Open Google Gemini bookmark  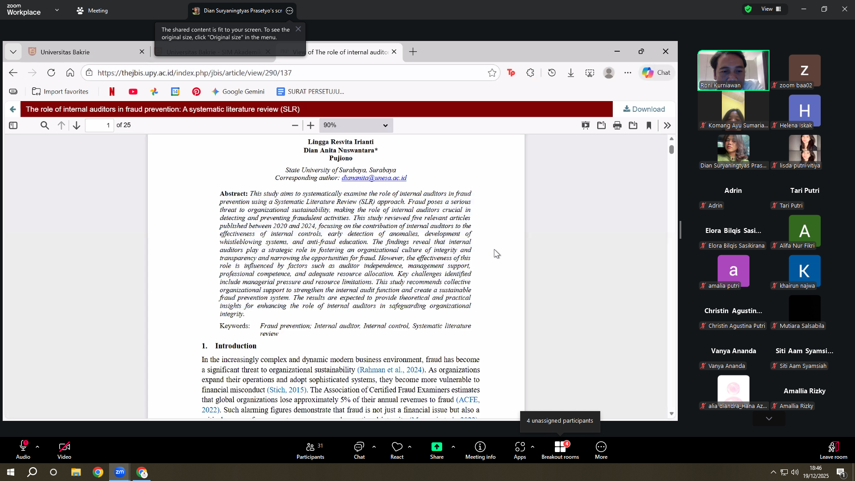pyautogui.click(x=238, y=91)
